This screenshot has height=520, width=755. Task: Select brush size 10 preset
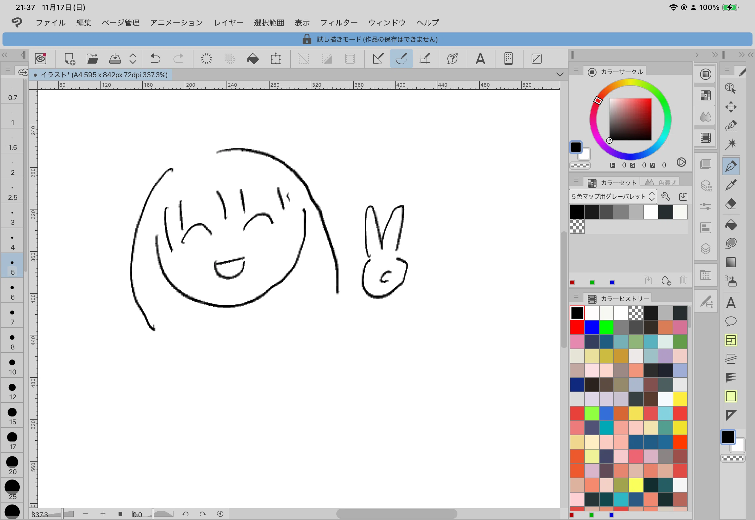12,366
